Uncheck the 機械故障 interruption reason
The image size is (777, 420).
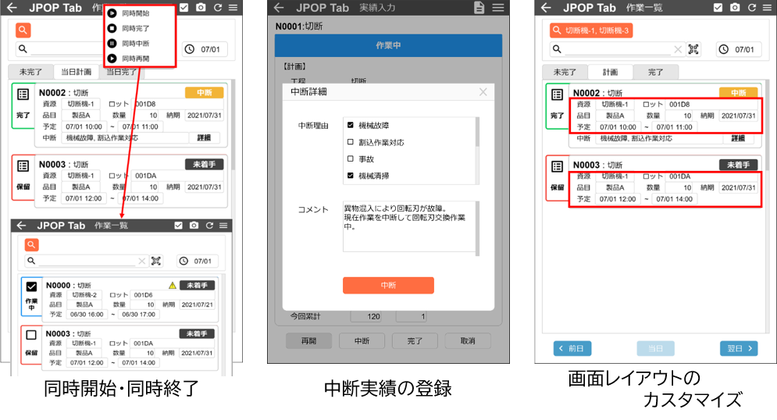pyautogui.click(x=351, y=125)
